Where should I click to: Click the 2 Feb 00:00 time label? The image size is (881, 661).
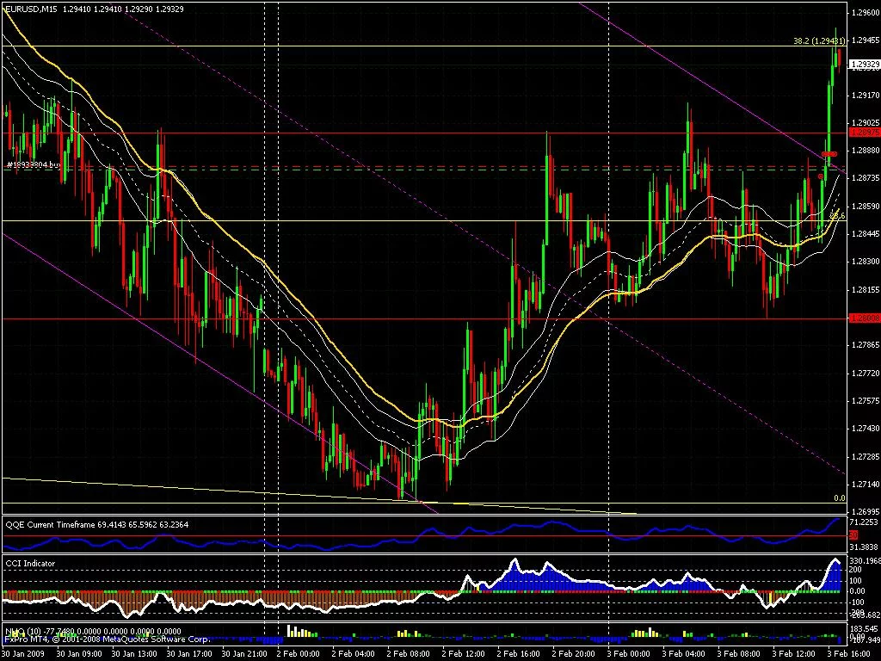click(299, 654)
